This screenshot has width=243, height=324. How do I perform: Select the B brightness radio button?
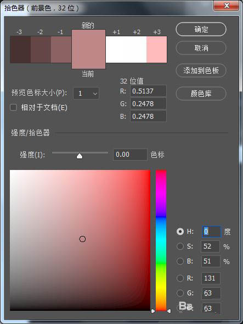[x=180, y=261]
